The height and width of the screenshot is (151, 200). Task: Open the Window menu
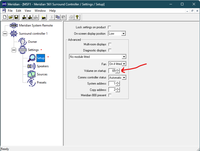point(40,11)
